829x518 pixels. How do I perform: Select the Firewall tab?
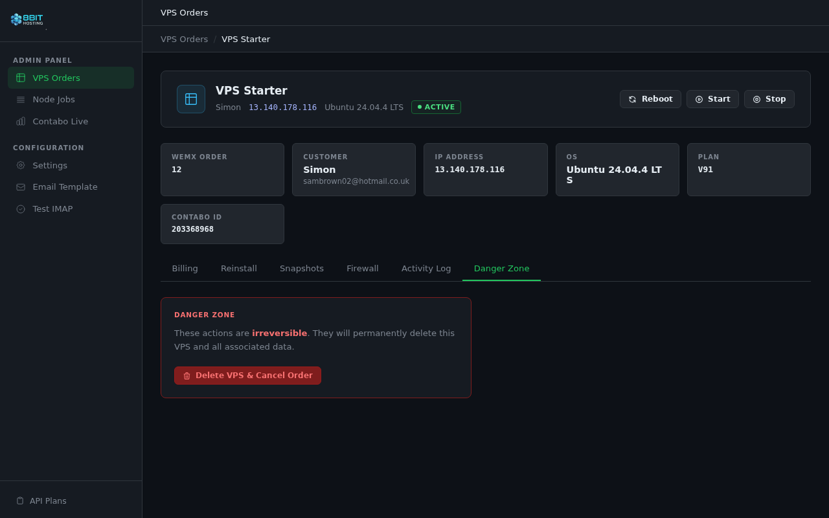coord(363,268)
